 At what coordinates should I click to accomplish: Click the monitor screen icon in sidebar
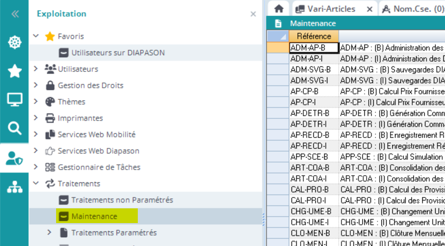pyautogui.click(x=14, y=99)
